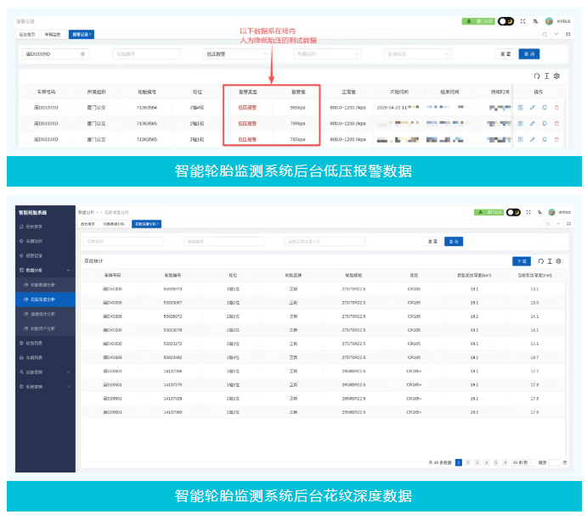Click user avatar in tread depth page header

pyautogui.click(x=551, y=212)
